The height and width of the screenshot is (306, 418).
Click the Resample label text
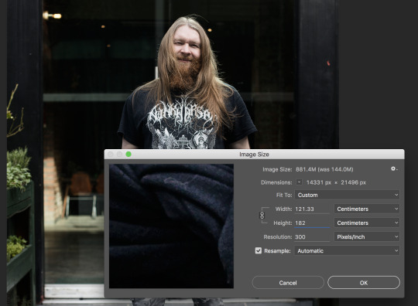pyautogui.click(x=277, y=251)
